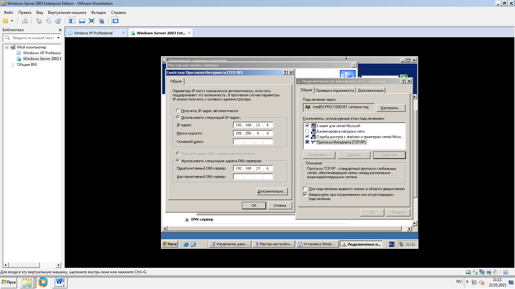Click the right window vertical scrollbar down arrow
This screenshot has width=515, height=289.
(x=415, y=223)
